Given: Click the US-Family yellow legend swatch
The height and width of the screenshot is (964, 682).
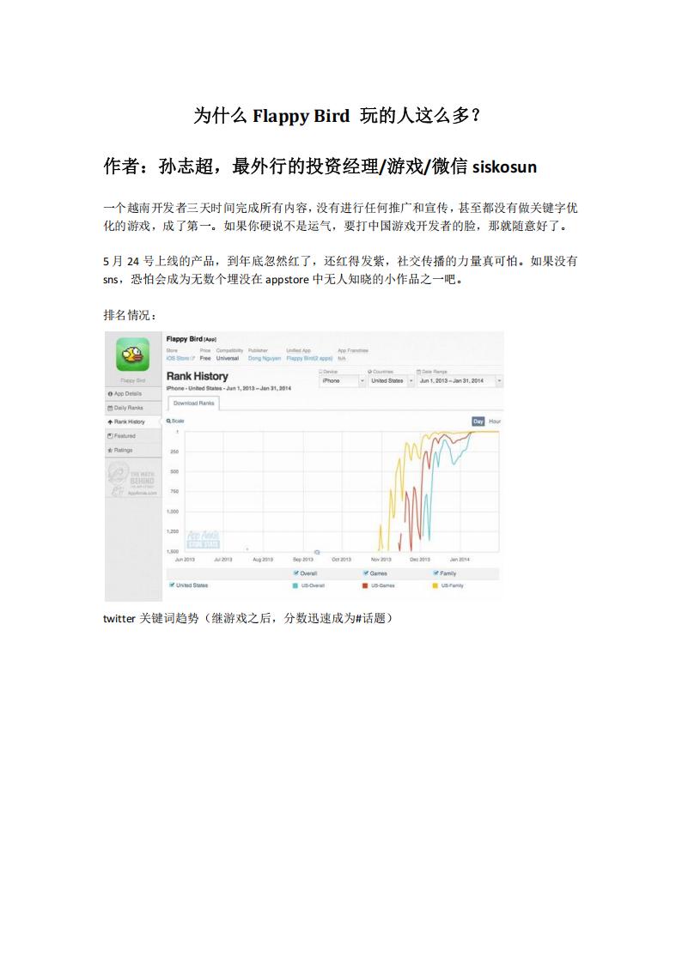Looking at the screenshot, I should 435,586.
